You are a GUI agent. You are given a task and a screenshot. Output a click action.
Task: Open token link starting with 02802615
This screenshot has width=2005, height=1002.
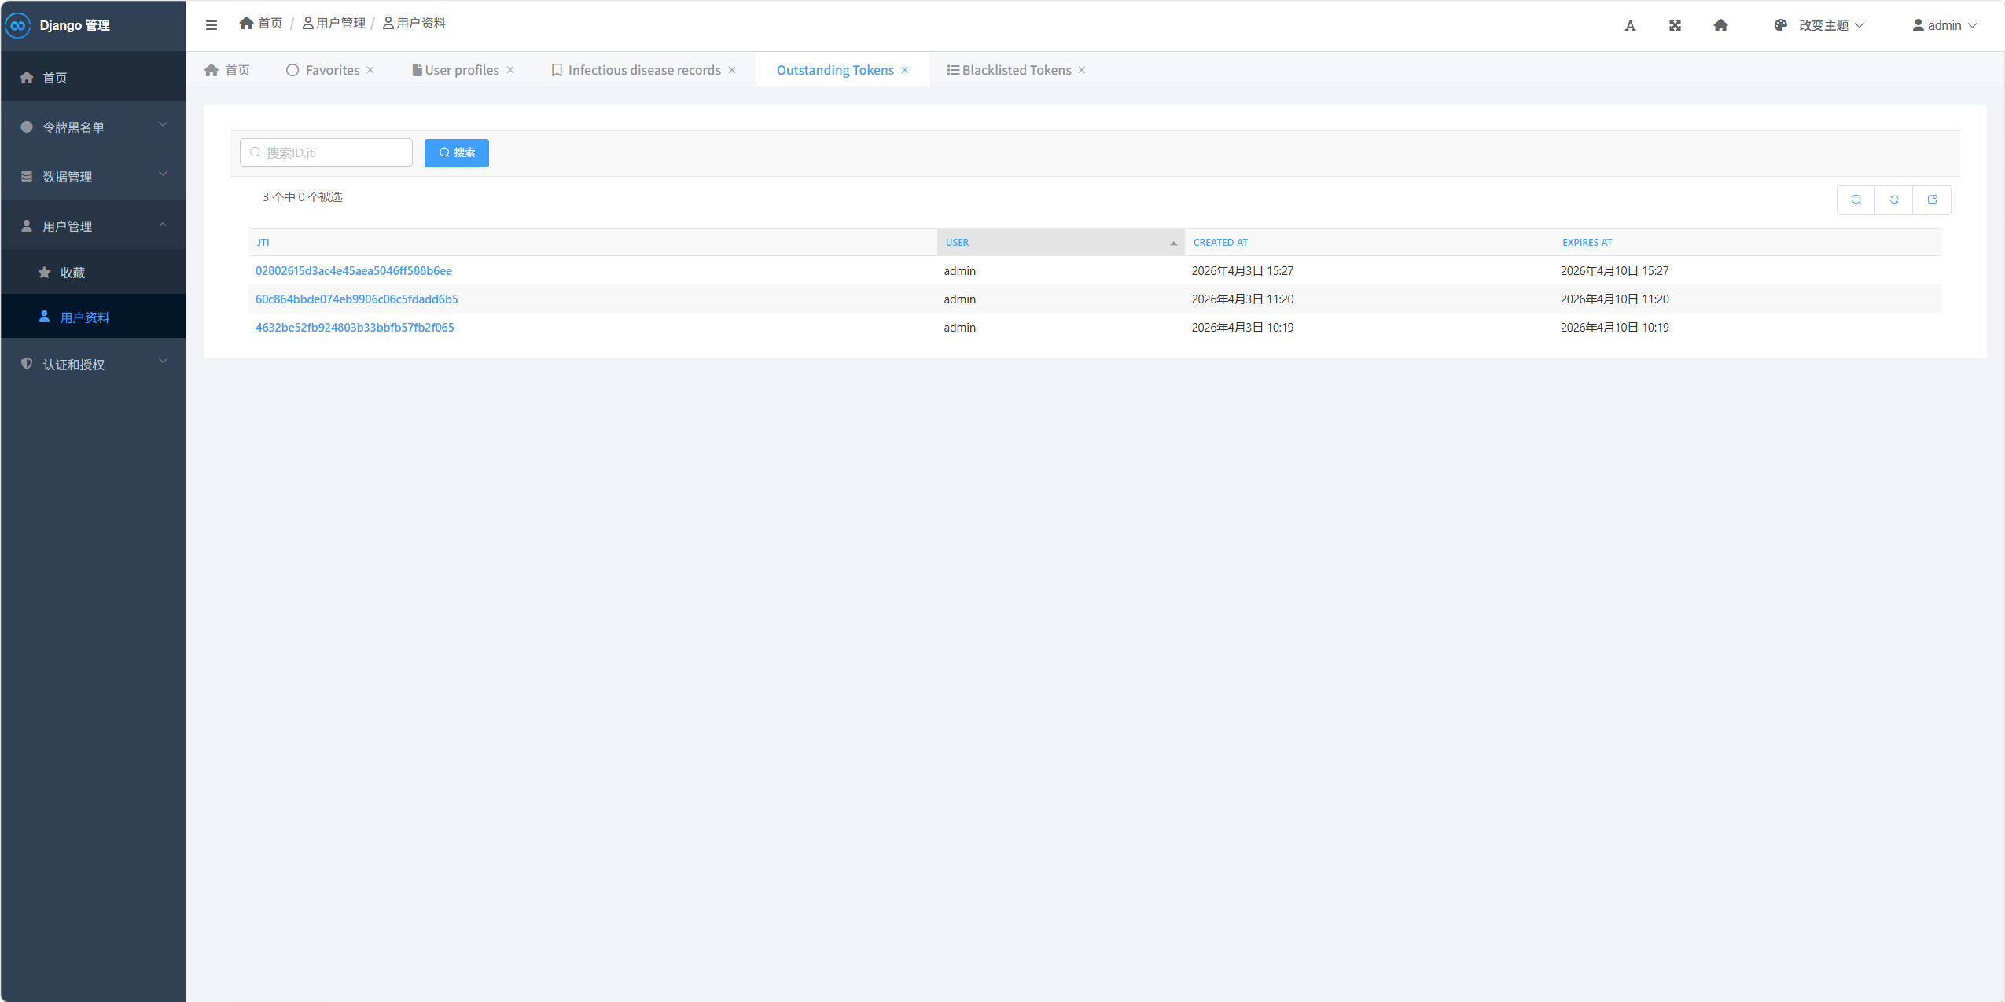[x=353, y=270]
